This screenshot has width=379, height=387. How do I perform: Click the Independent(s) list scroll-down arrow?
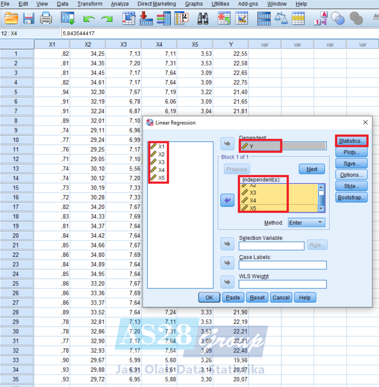[322, 209]
